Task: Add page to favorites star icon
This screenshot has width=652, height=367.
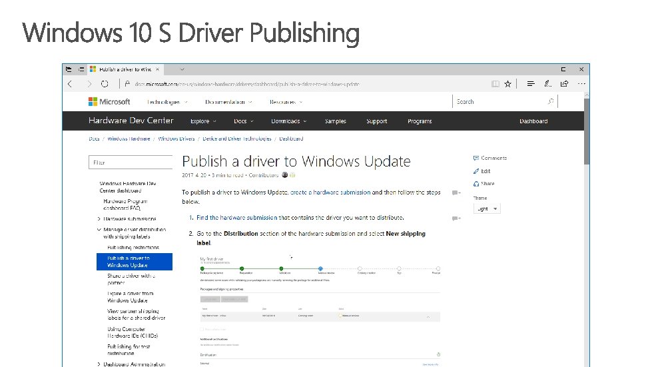Action: pos(507,84)
